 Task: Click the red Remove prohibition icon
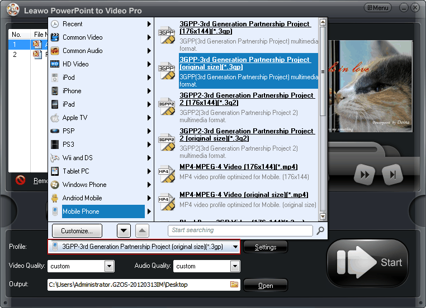[20, 180]
